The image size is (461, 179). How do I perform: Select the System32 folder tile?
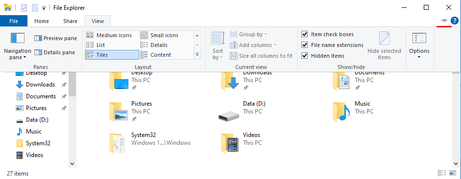click(149, 143)
